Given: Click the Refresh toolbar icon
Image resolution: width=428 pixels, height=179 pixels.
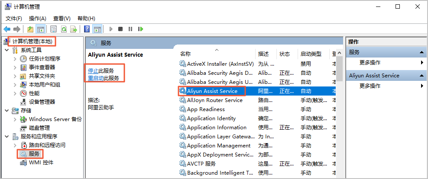Looking at the screenshot, I should pos(64,29).
